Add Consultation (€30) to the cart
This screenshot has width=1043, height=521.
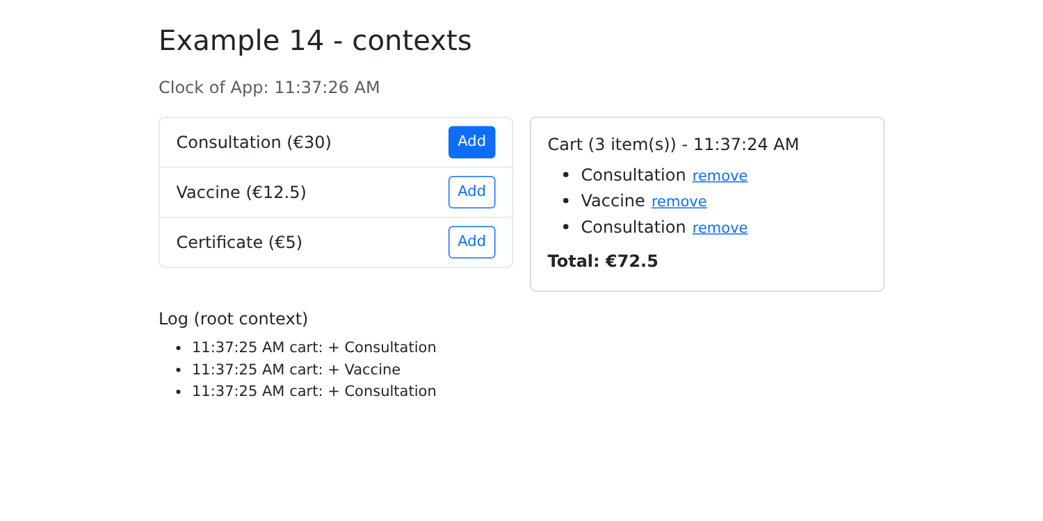(471, 142)
